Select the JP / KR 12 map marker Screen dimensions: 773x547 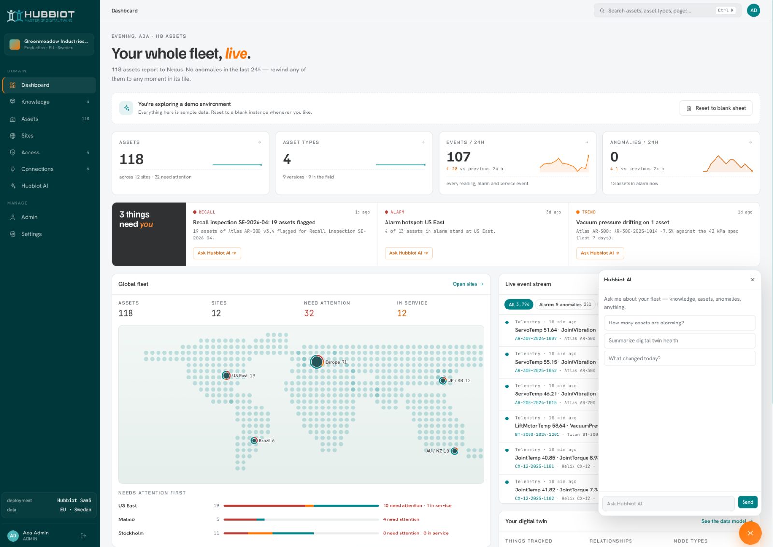tap(443, 380)
